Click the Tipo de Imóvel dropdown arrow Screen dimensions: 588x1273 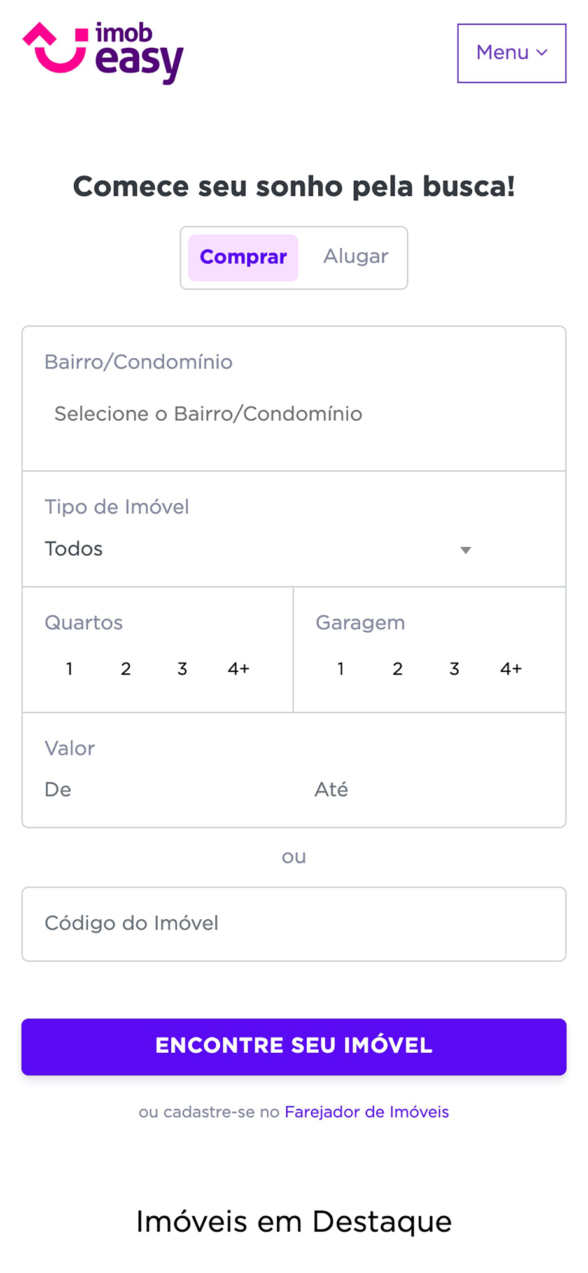tap(466, 550)
